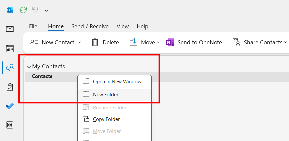Switch to the Calendar view icon
Screen dimensions: 289x141
pos(10,49)
